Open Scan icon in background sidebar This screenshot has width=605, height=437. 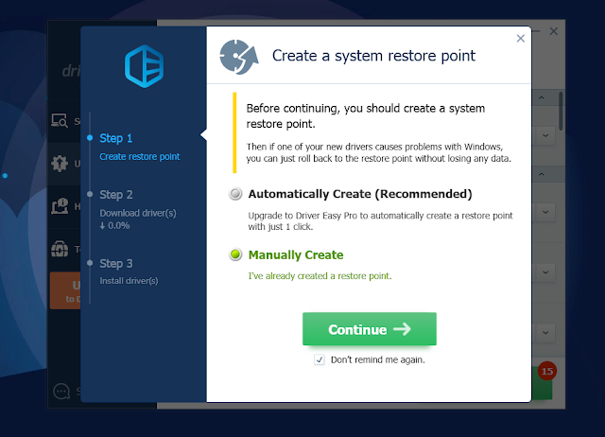[60, 121]
